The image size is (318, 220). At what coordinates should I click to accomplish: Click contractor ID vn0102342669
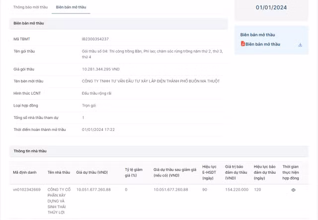click(x=27, y=190)
